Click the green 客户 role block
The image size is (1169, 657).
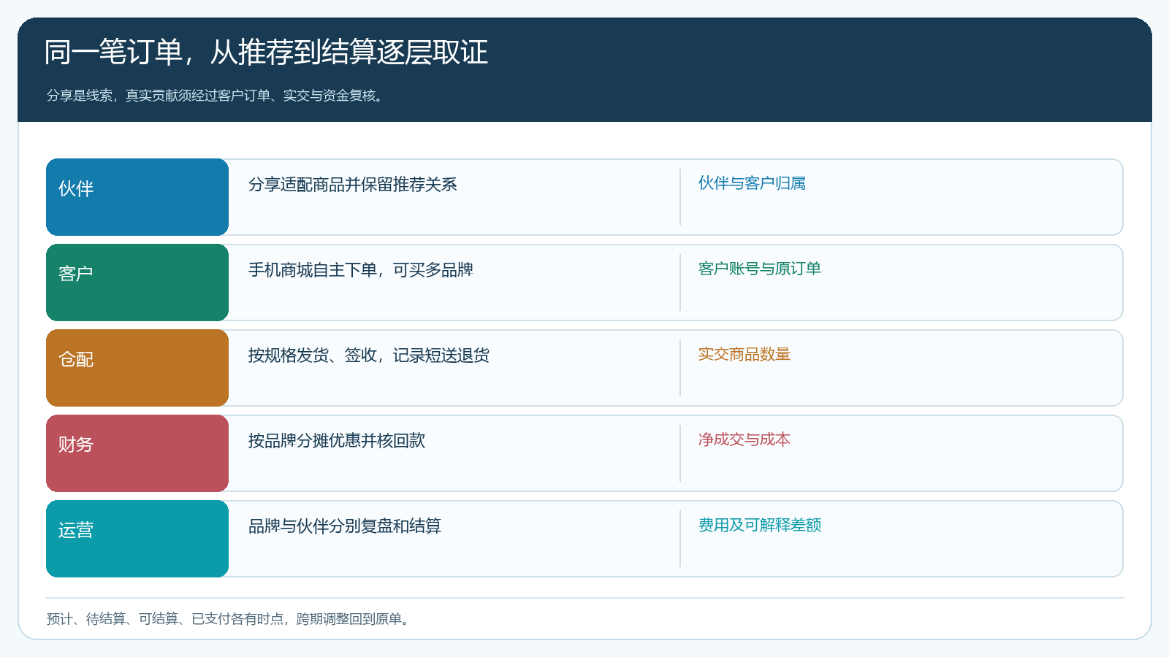point(137,283)
